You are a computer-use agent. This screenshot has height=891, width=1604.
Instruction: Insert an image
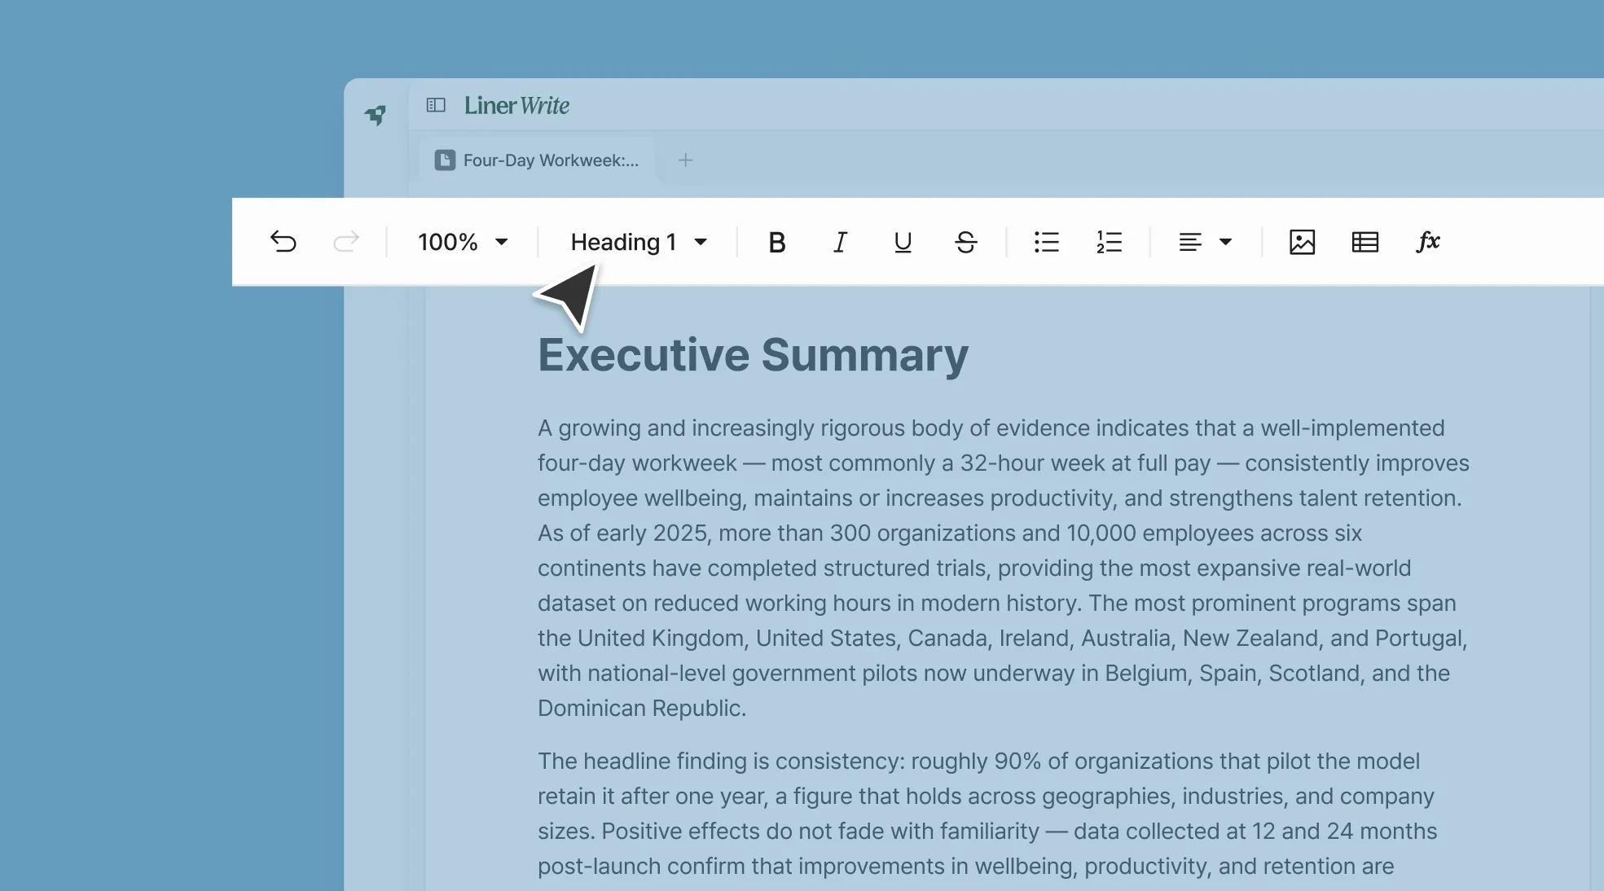[x=1302, y=242]
